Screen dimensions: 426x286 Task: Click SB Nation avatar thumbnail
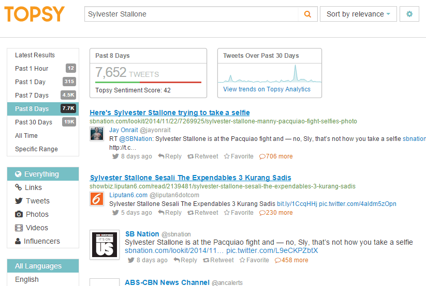coord(105,245)
